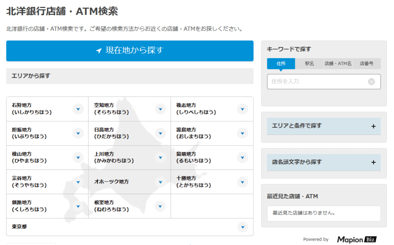Open the Mapion Biz logo link
The height and width of the screenshot is (245, 394).
point(357,239)
